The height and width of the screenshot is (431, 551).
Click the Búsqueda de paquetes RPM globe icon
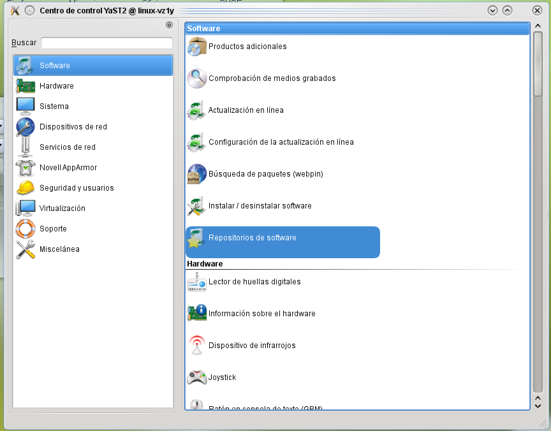pyautogui.click(x=197, y=174)
